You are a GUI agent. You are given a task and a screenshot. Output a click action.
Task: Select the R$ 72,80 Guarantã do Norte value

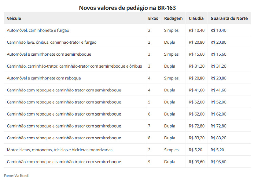tap(218, 126)
